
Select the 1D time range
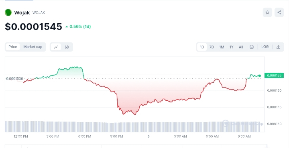202,47
